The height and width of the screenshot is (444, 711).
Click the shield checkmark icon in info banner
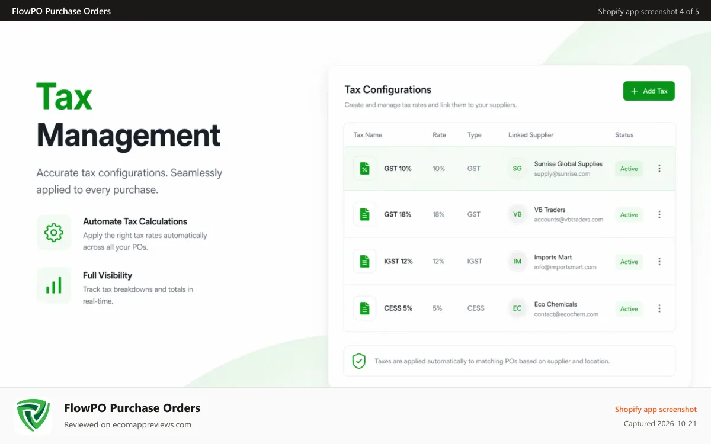coord(359,361)
